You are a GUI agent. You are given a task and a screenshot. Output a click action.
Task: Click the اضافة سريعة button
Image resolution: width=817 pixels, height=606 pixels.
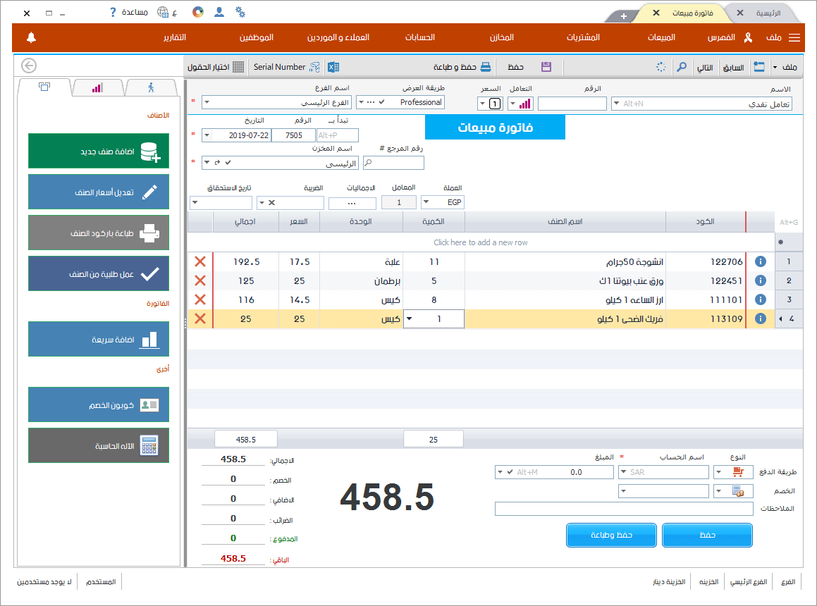(x=99, y=339)
